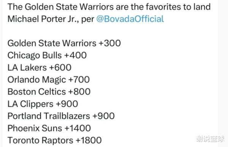Click the LA Clippers +900 line
The width and height of the screenshot is (228, 147).
pyautogui.click(x=43, y=104)
